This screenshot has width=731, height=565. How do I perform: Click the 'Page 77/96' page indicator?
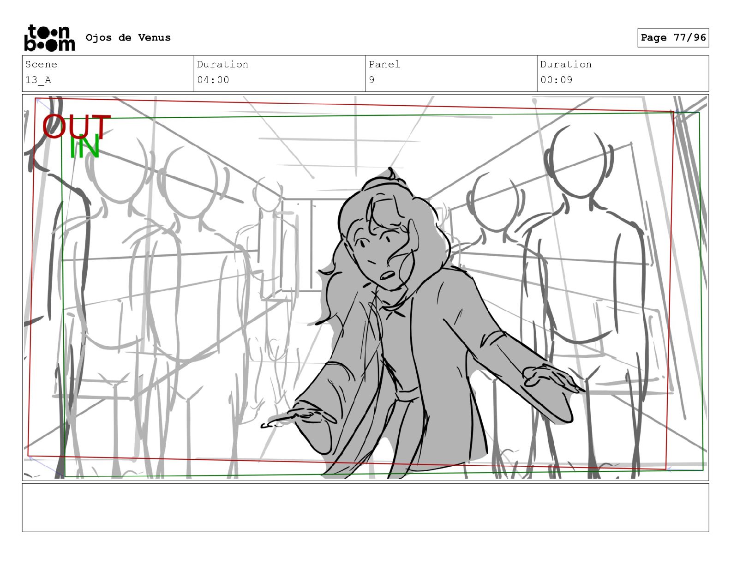(x=673, y=38)
